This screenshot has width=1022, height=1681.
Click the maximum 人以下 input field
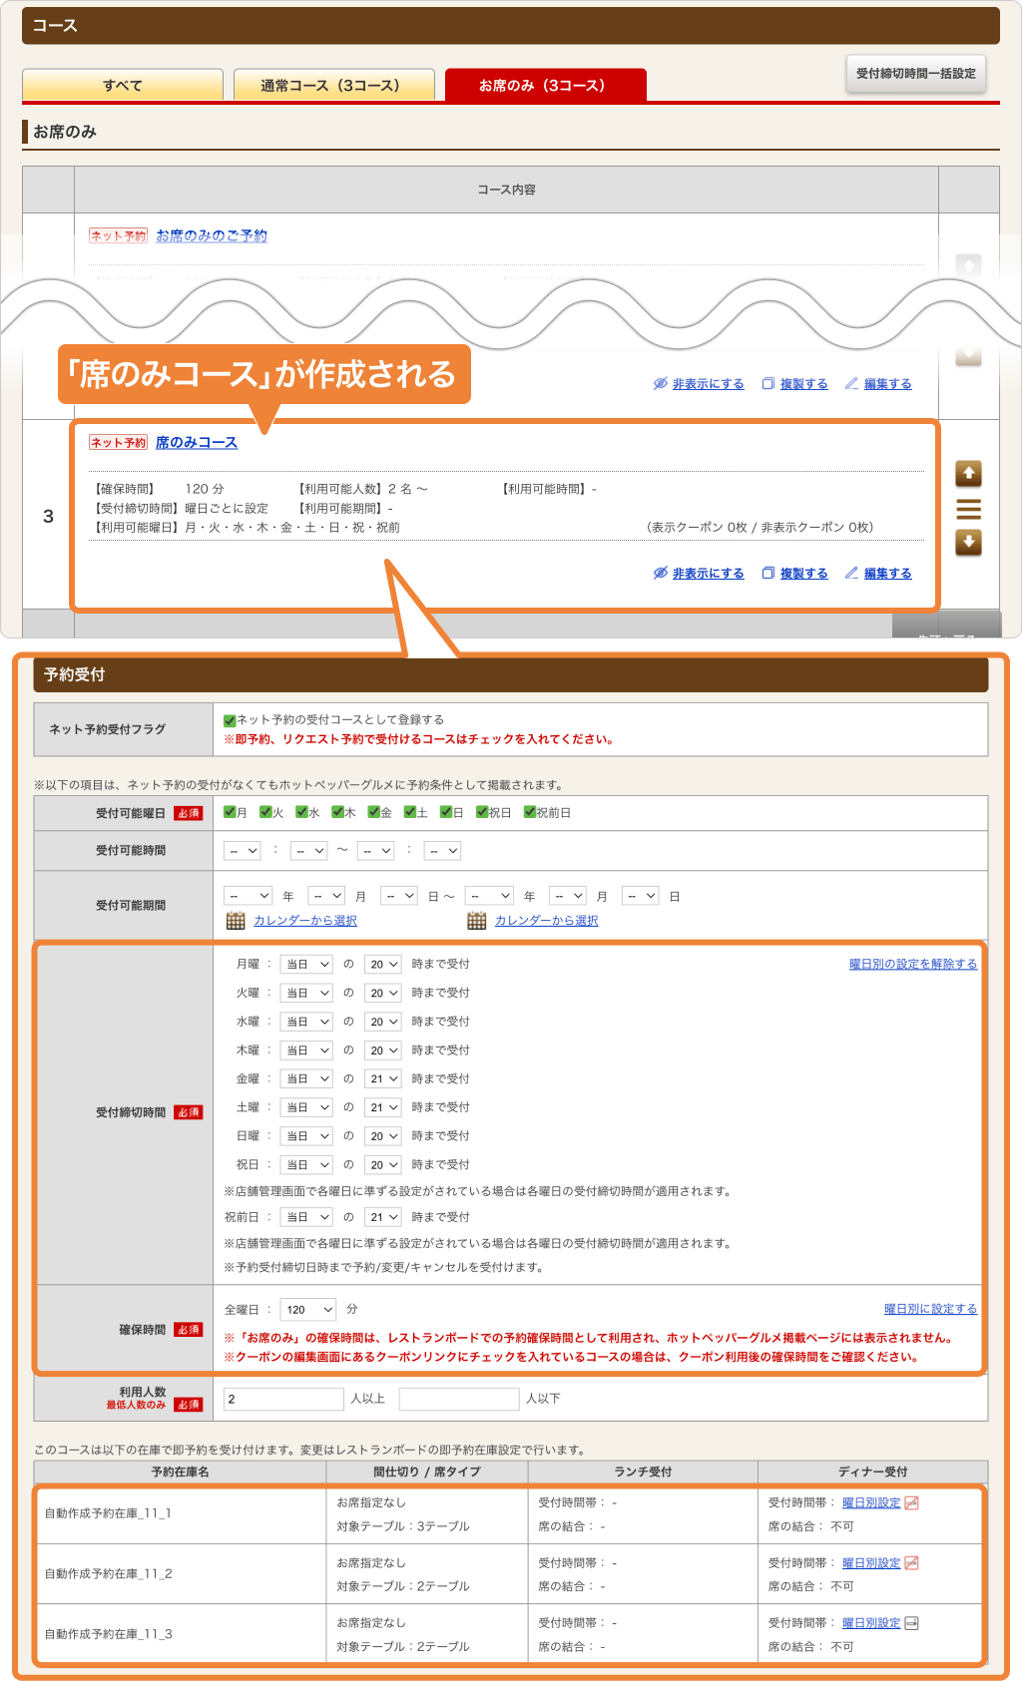point(459,1399)
